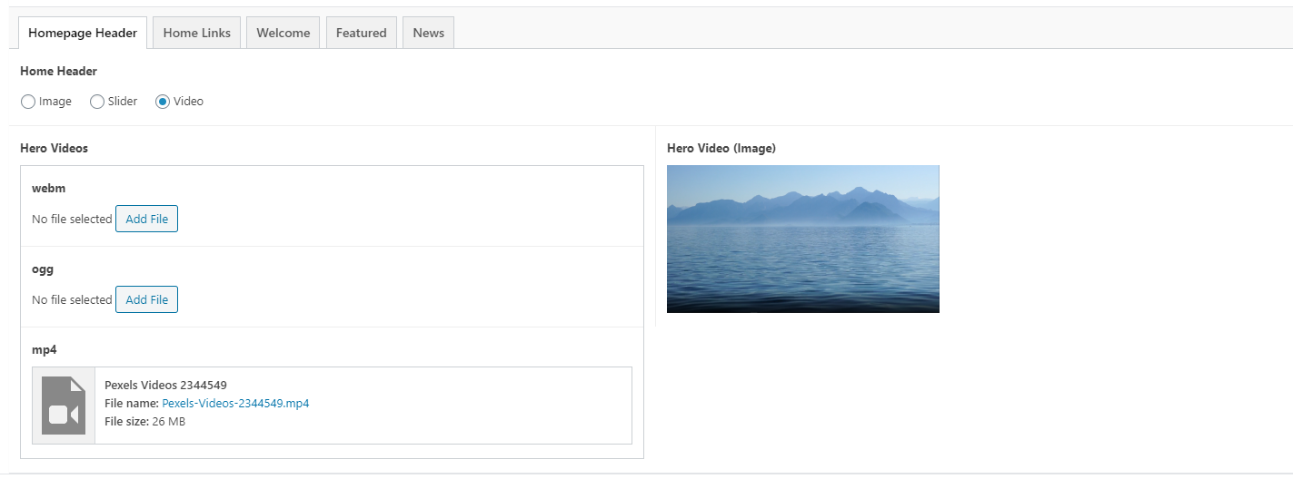Click the ogg field label

42,269
